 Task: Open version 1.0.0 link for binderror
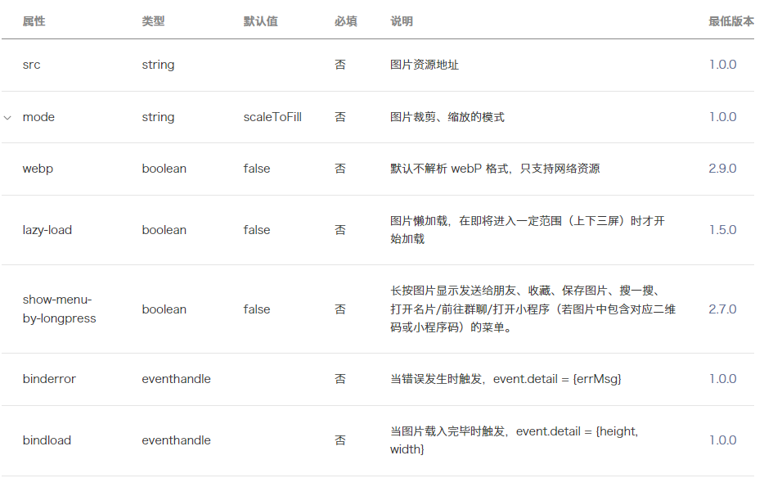[722, 379]
